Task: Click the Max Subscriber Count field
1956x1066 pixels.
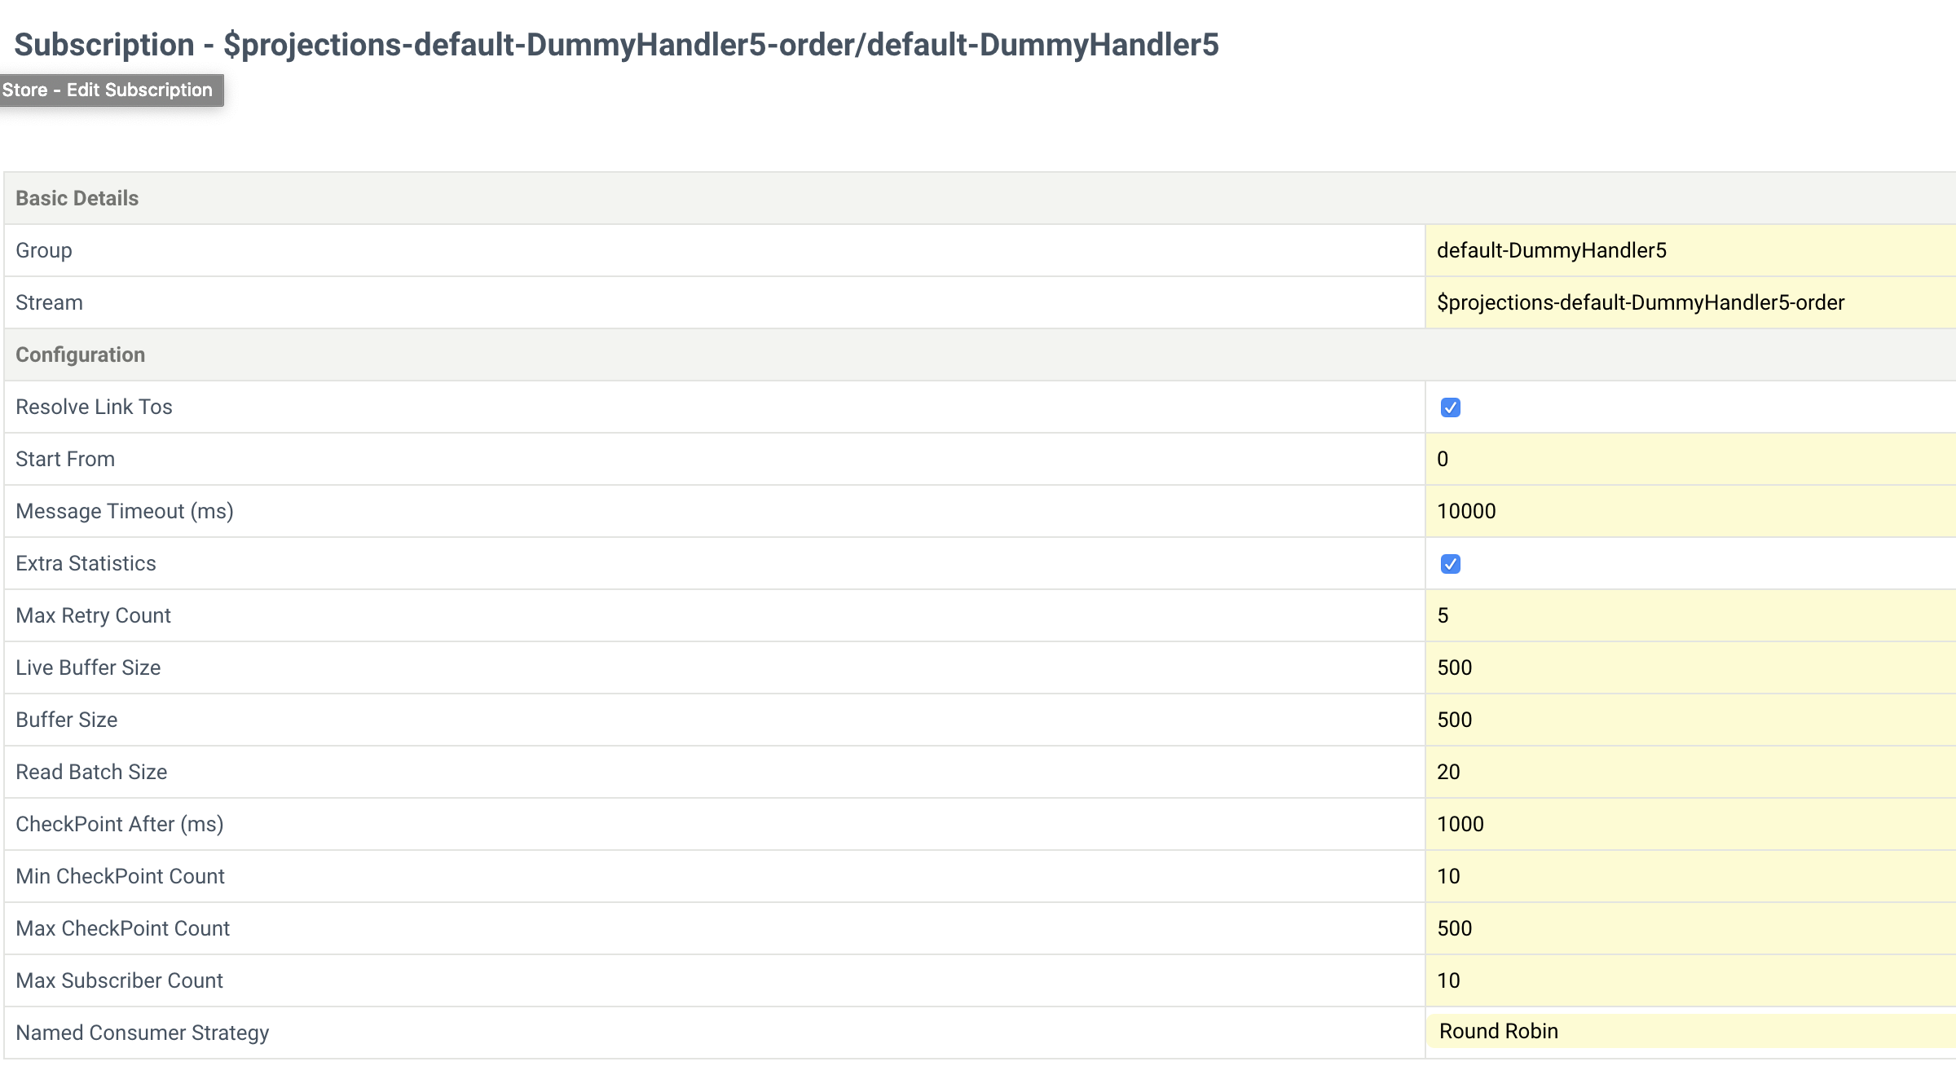Action: coord(1690,980)
